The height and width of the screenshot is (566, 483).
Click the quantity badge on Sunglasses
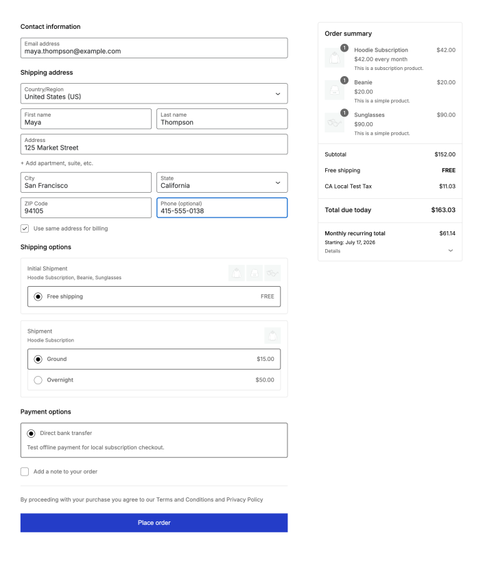(x=344, y=113)
